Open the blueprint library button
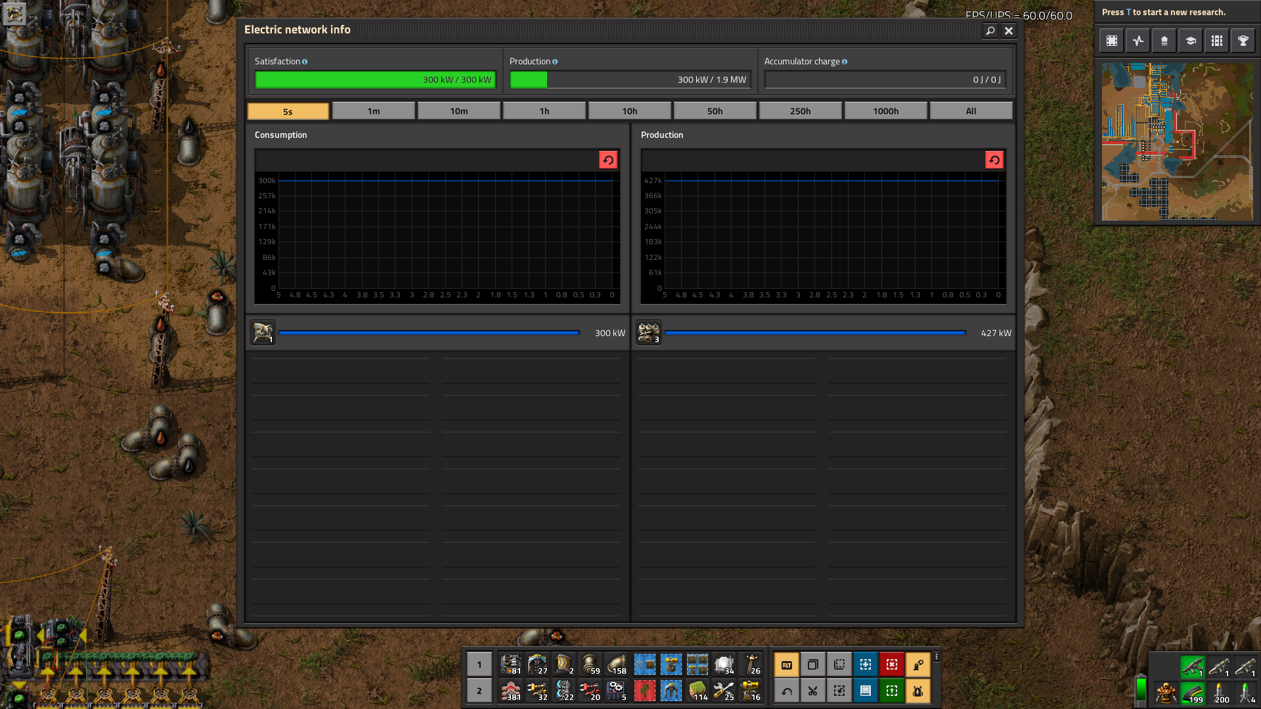The height and width of the screenshot is (709, 1261). click(866, 691)
